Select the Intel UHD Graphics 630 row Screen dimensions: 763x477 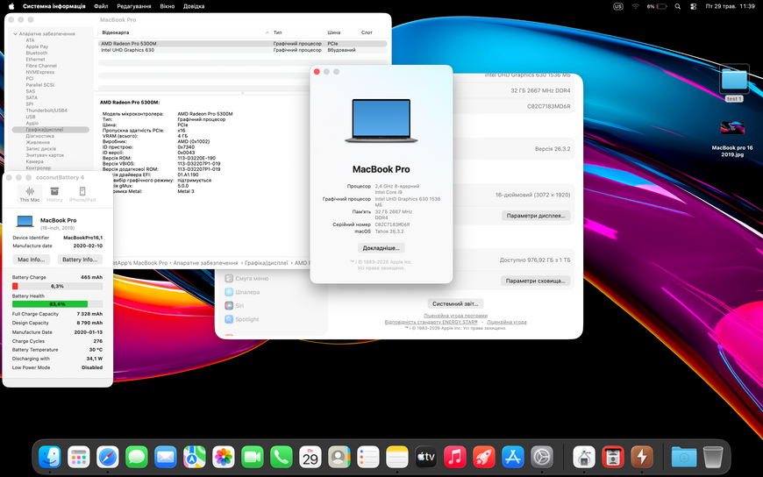tap(242, 50)
